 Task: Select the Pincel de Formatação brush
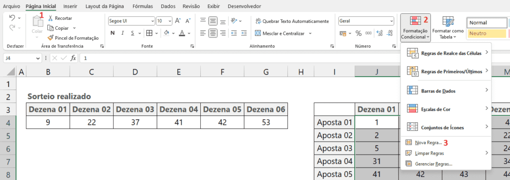pyautogui.click(x=50, y=38)
